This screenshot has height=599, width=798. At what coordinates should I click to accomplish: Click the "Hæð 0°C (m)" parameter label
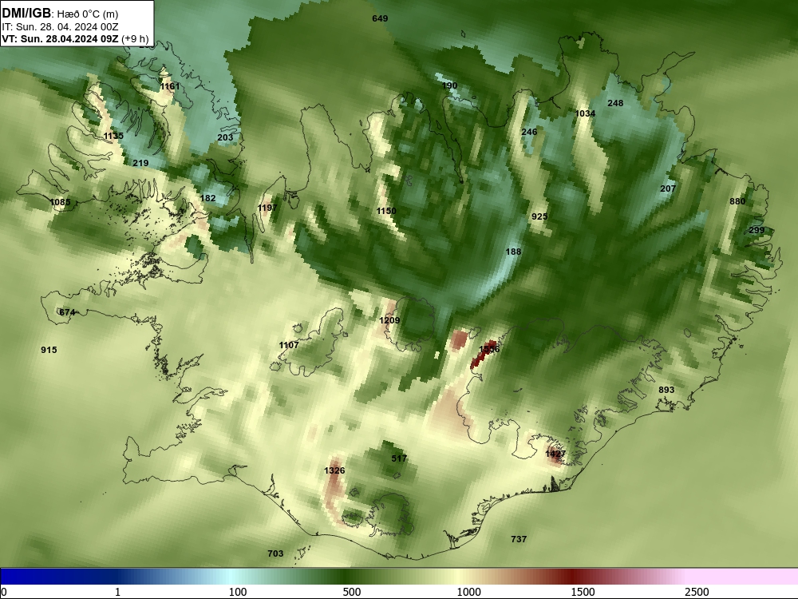coord(88,14)
